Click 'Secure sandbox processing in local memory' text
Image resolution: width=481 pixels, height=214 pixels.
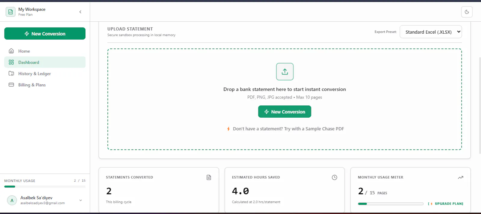click(x=141, y=35)
